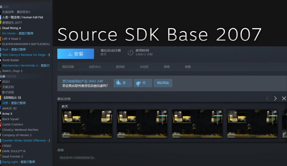Image resolution: width=287 pixels, height=166 pixels.
Task: Select CRSED in library list
Action: pos(7,146)
